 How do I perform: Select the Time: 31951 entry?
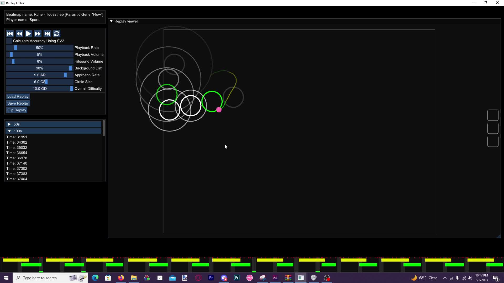coord(17,137)
